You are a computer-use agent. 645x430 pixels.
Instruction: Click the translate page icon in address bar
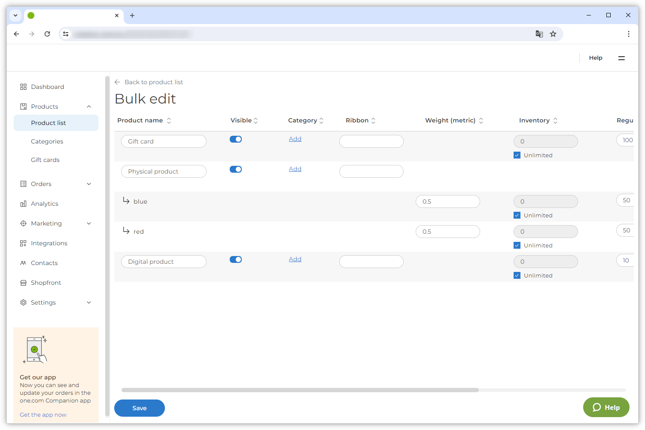click(x=539, y=34)
